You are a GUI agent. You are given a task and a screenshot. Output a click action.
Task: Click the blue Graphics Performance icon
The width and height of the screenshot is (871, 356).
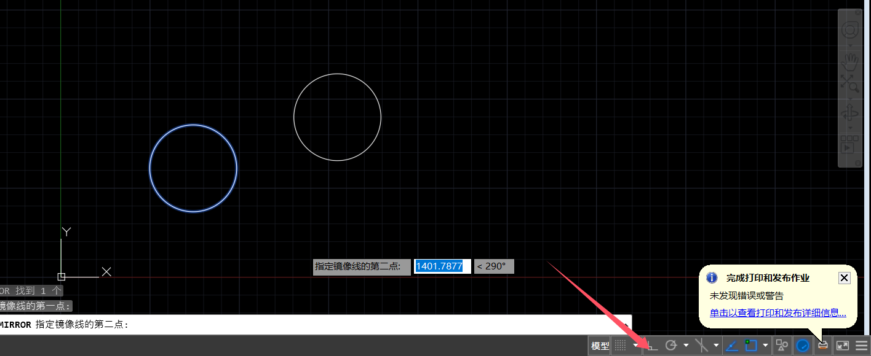[803, 346]
